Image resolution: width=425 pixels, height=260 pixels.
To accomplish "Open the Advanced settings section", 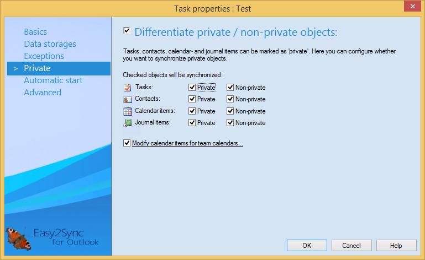I will [x=43, y=93].
